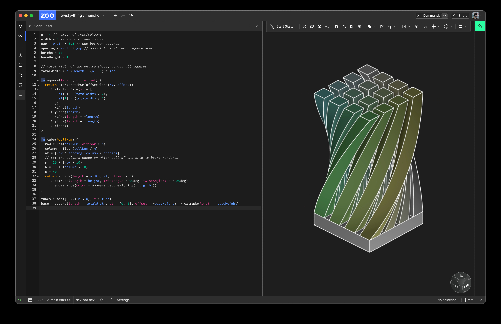
Task: Toggle the Code Editor pane sidebar icon
Action: click(21, 36)
